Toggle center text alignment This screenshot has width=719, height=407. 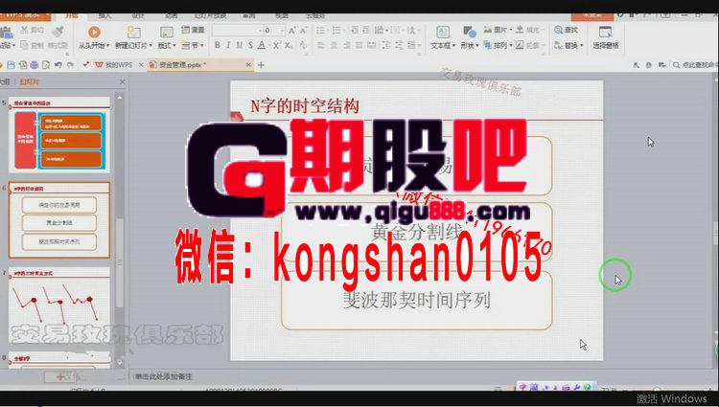point(334,45)
